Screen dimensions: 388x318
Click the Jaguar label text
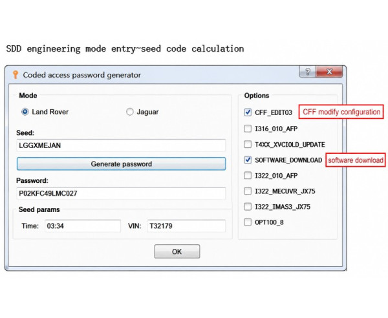point(147,112)
